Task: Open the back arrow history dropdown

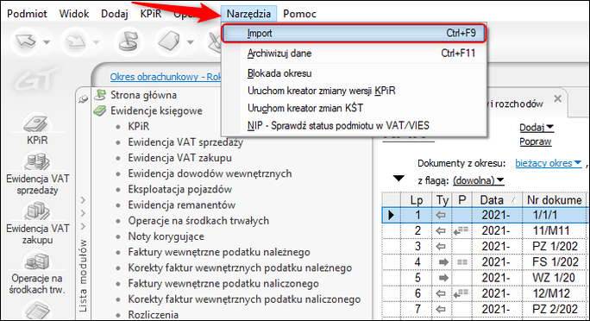Action: click(47, 41)
